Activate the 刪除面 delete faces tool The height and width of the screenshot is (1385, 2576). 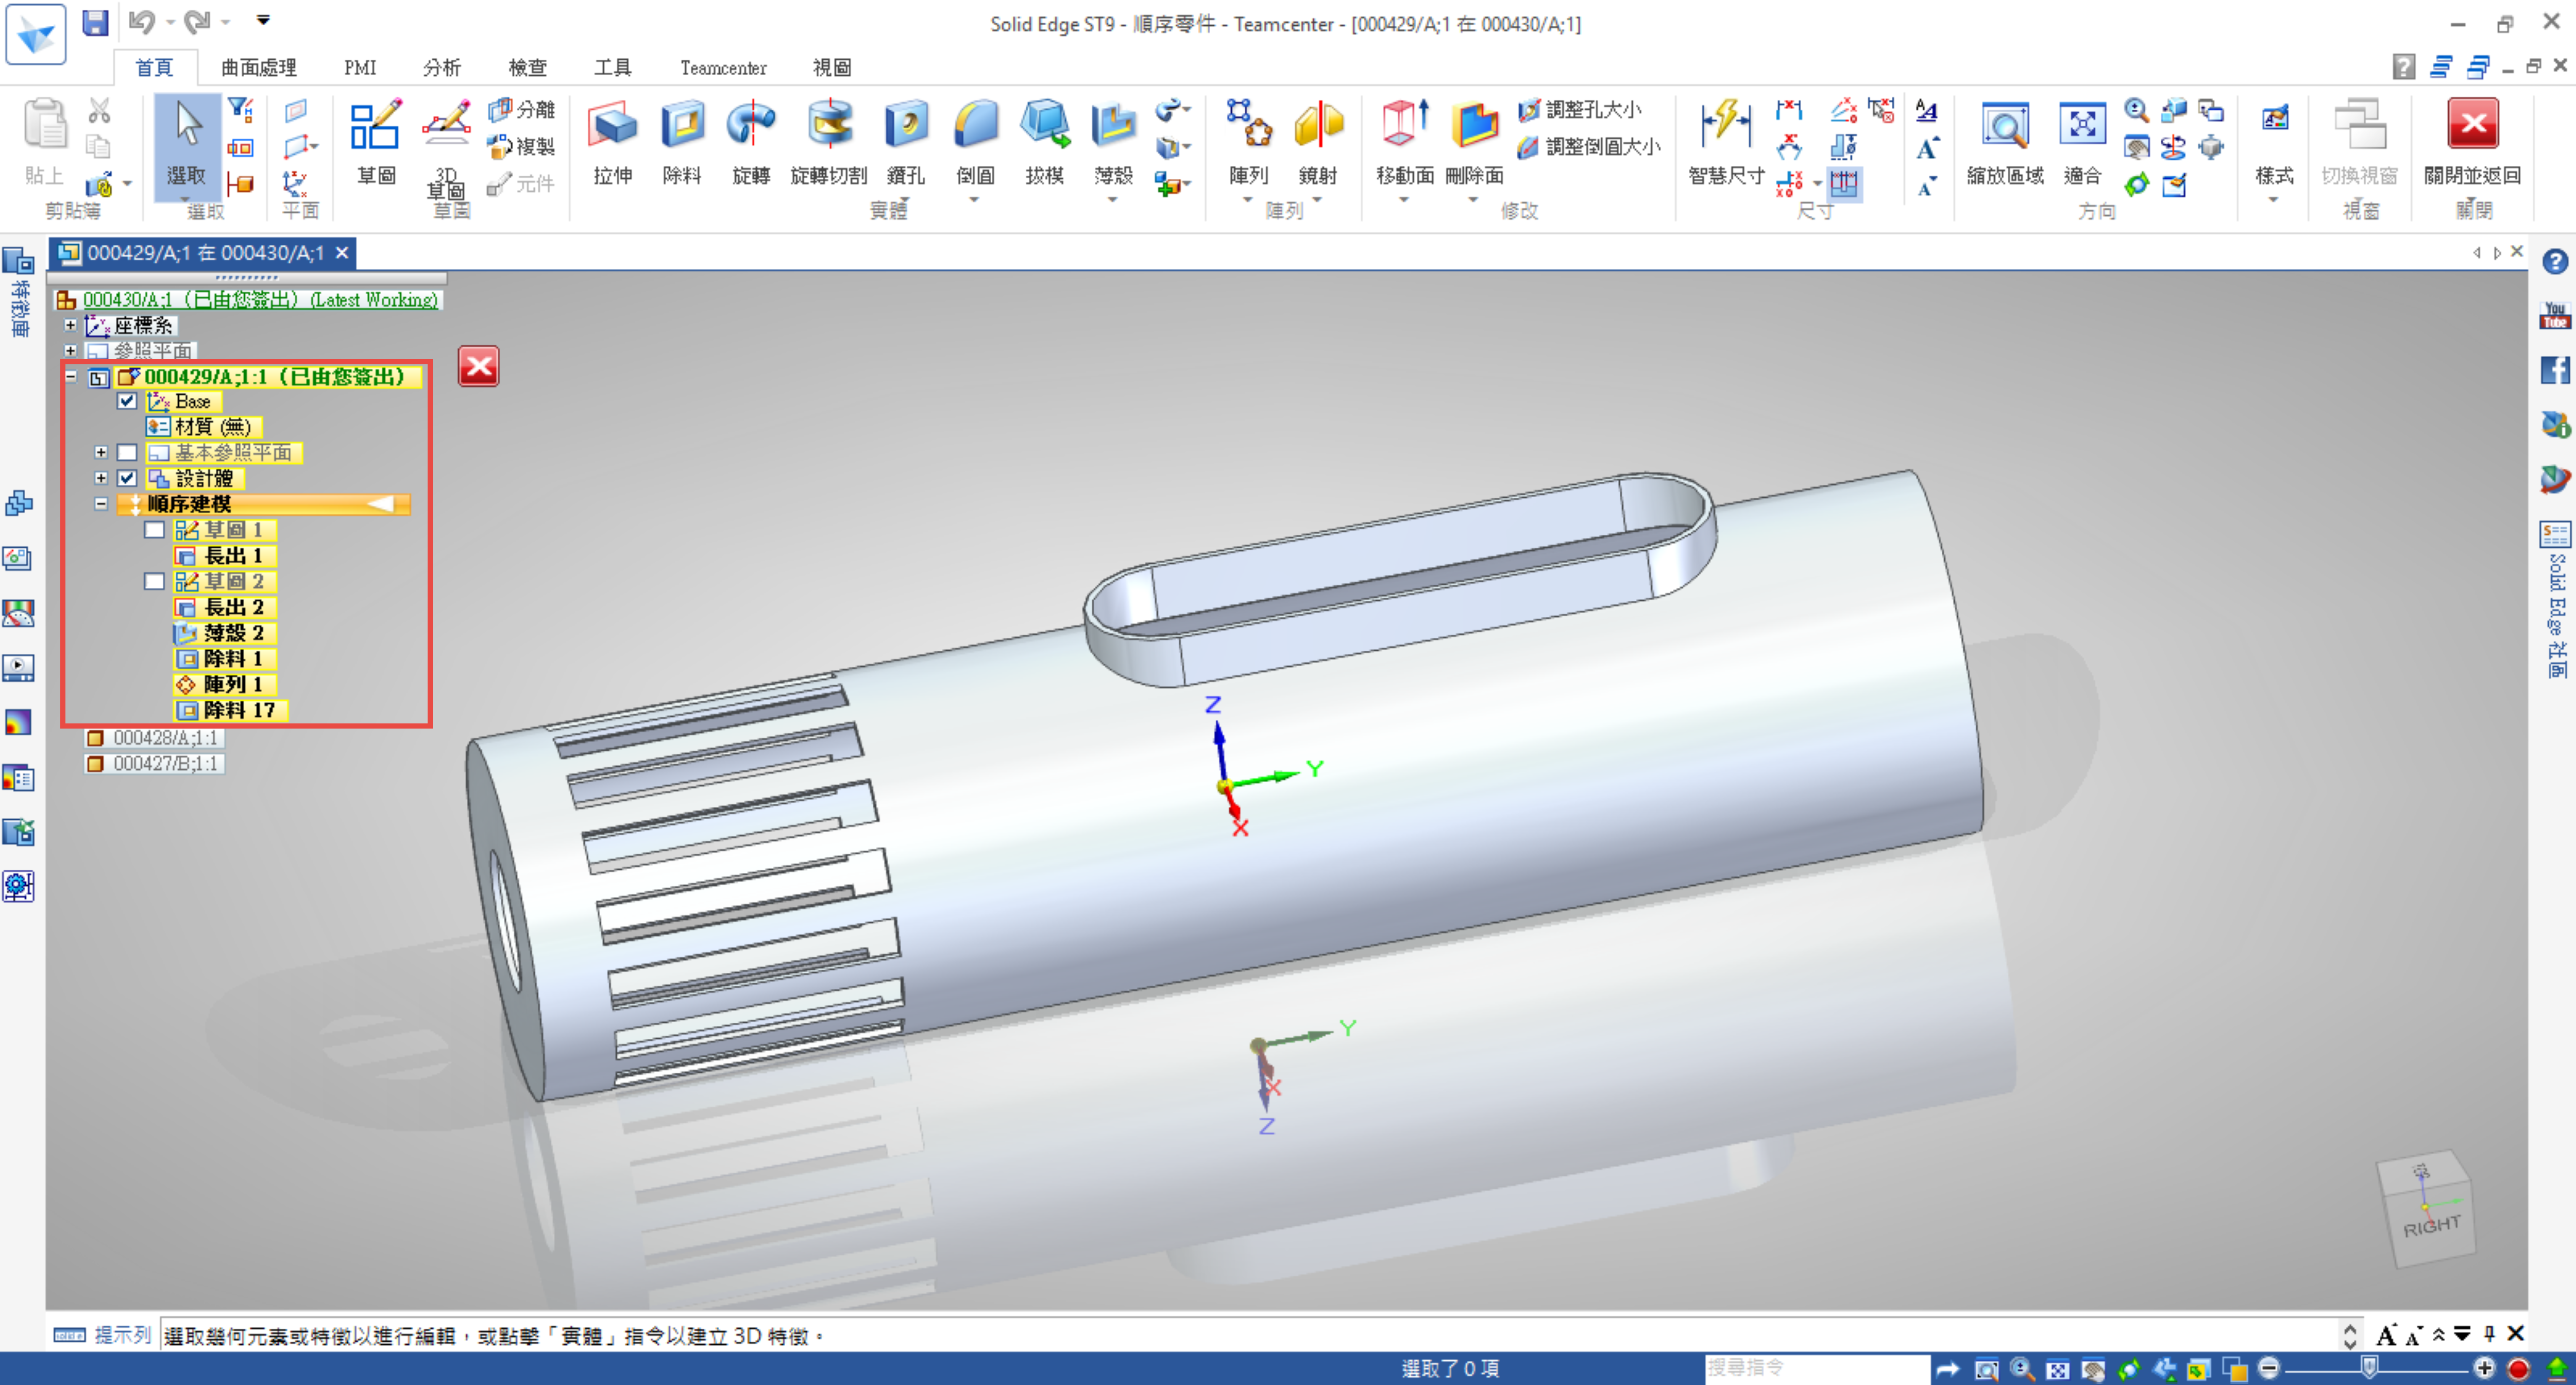coord(1474,141)
